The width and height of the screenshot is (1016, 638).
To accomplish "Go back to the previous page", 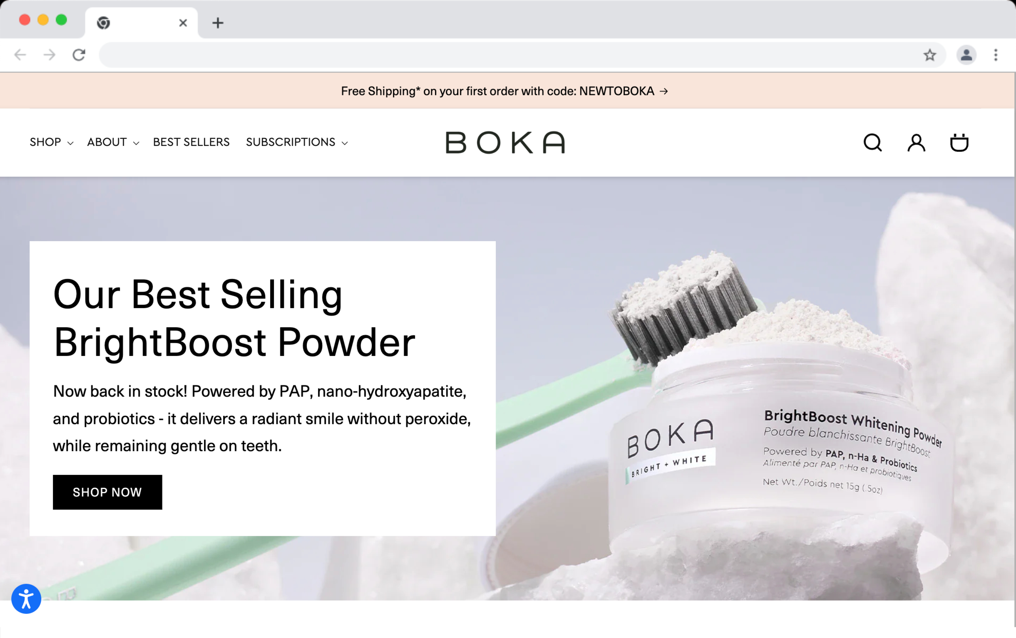I will [20, 55].
